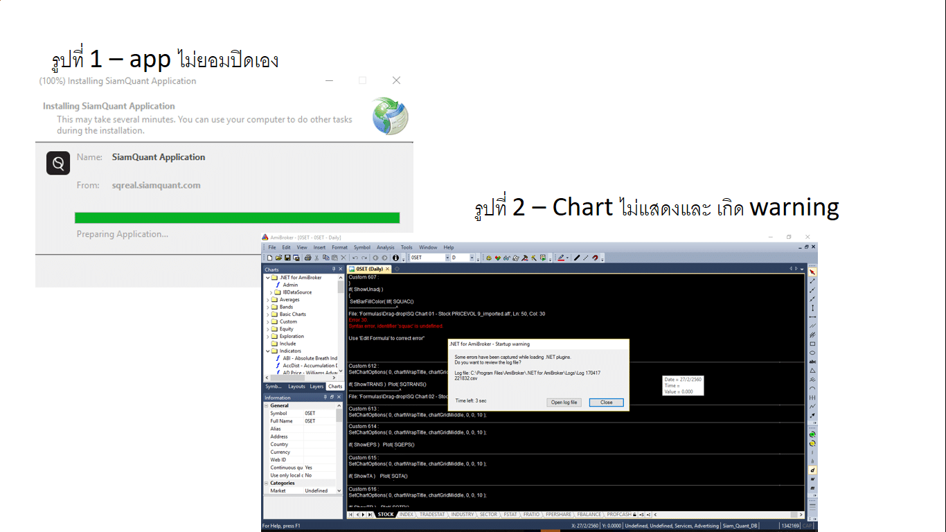Select the text (abc) drawing tool
946x532 pixels.
click(x=812, y=362)
